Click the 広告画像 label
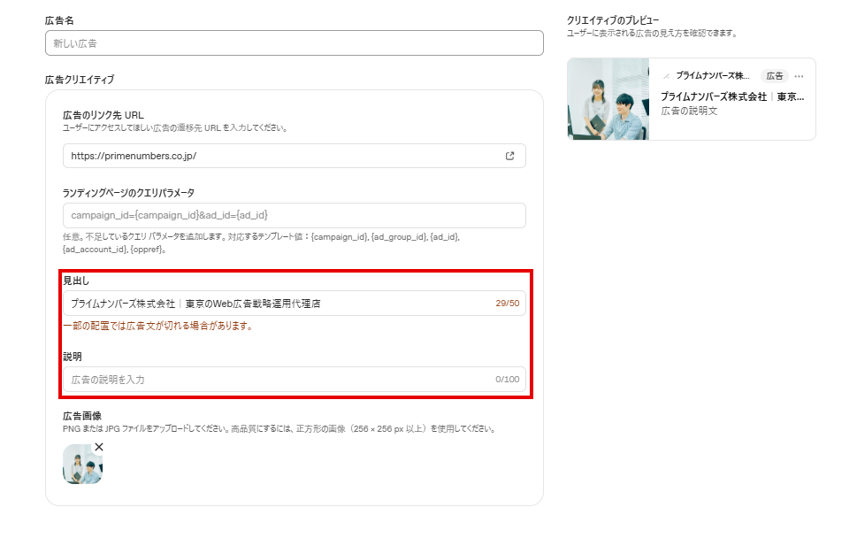This screenshot has width=857, height=546. point(82,416)
